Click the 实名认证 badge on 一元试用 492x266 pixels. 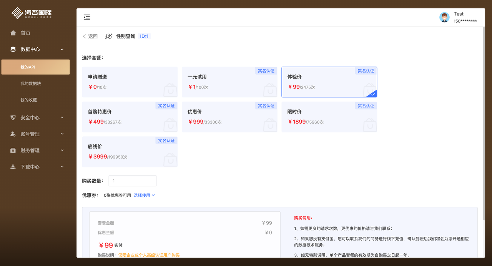[266, 71]
